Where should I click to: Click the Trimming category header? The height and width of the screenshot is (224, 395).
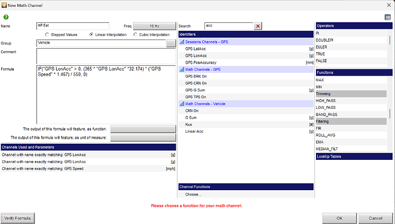click(x=351, y=94)
